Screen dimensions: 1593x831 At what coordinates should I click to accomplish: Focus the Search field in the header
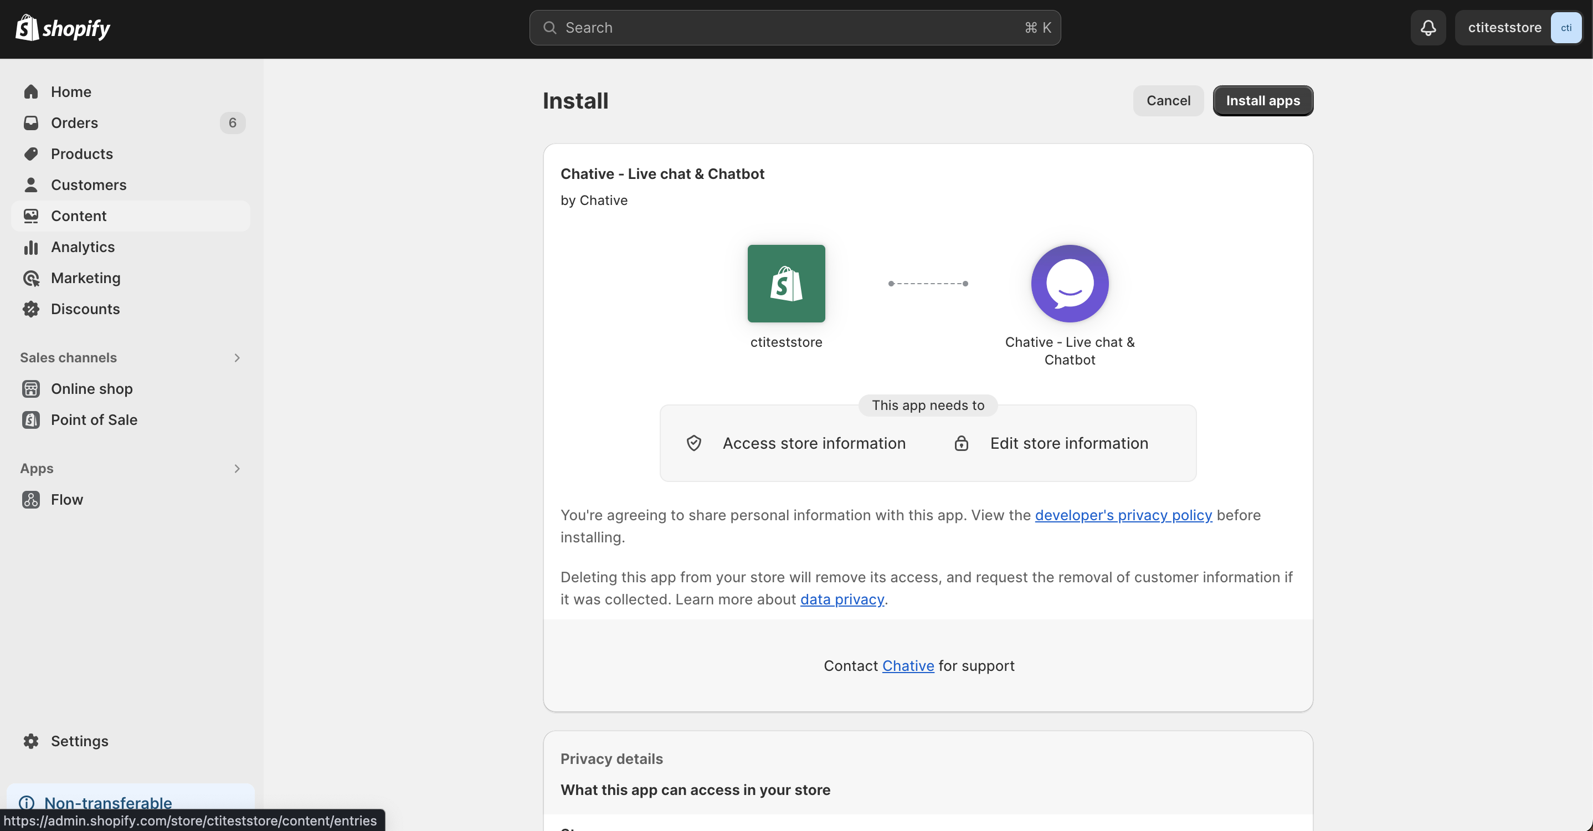[795, 28]
